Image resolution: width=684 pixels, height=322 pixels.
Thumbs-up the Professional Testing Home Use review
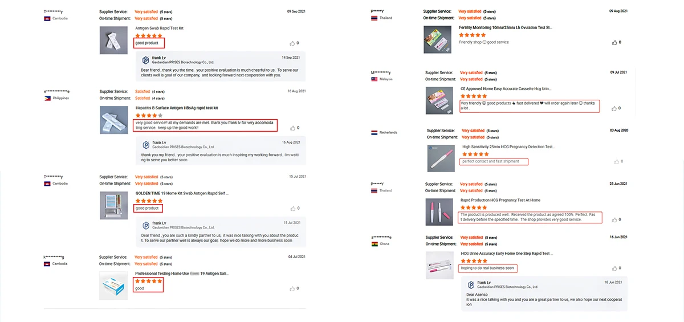pos(292,289)
